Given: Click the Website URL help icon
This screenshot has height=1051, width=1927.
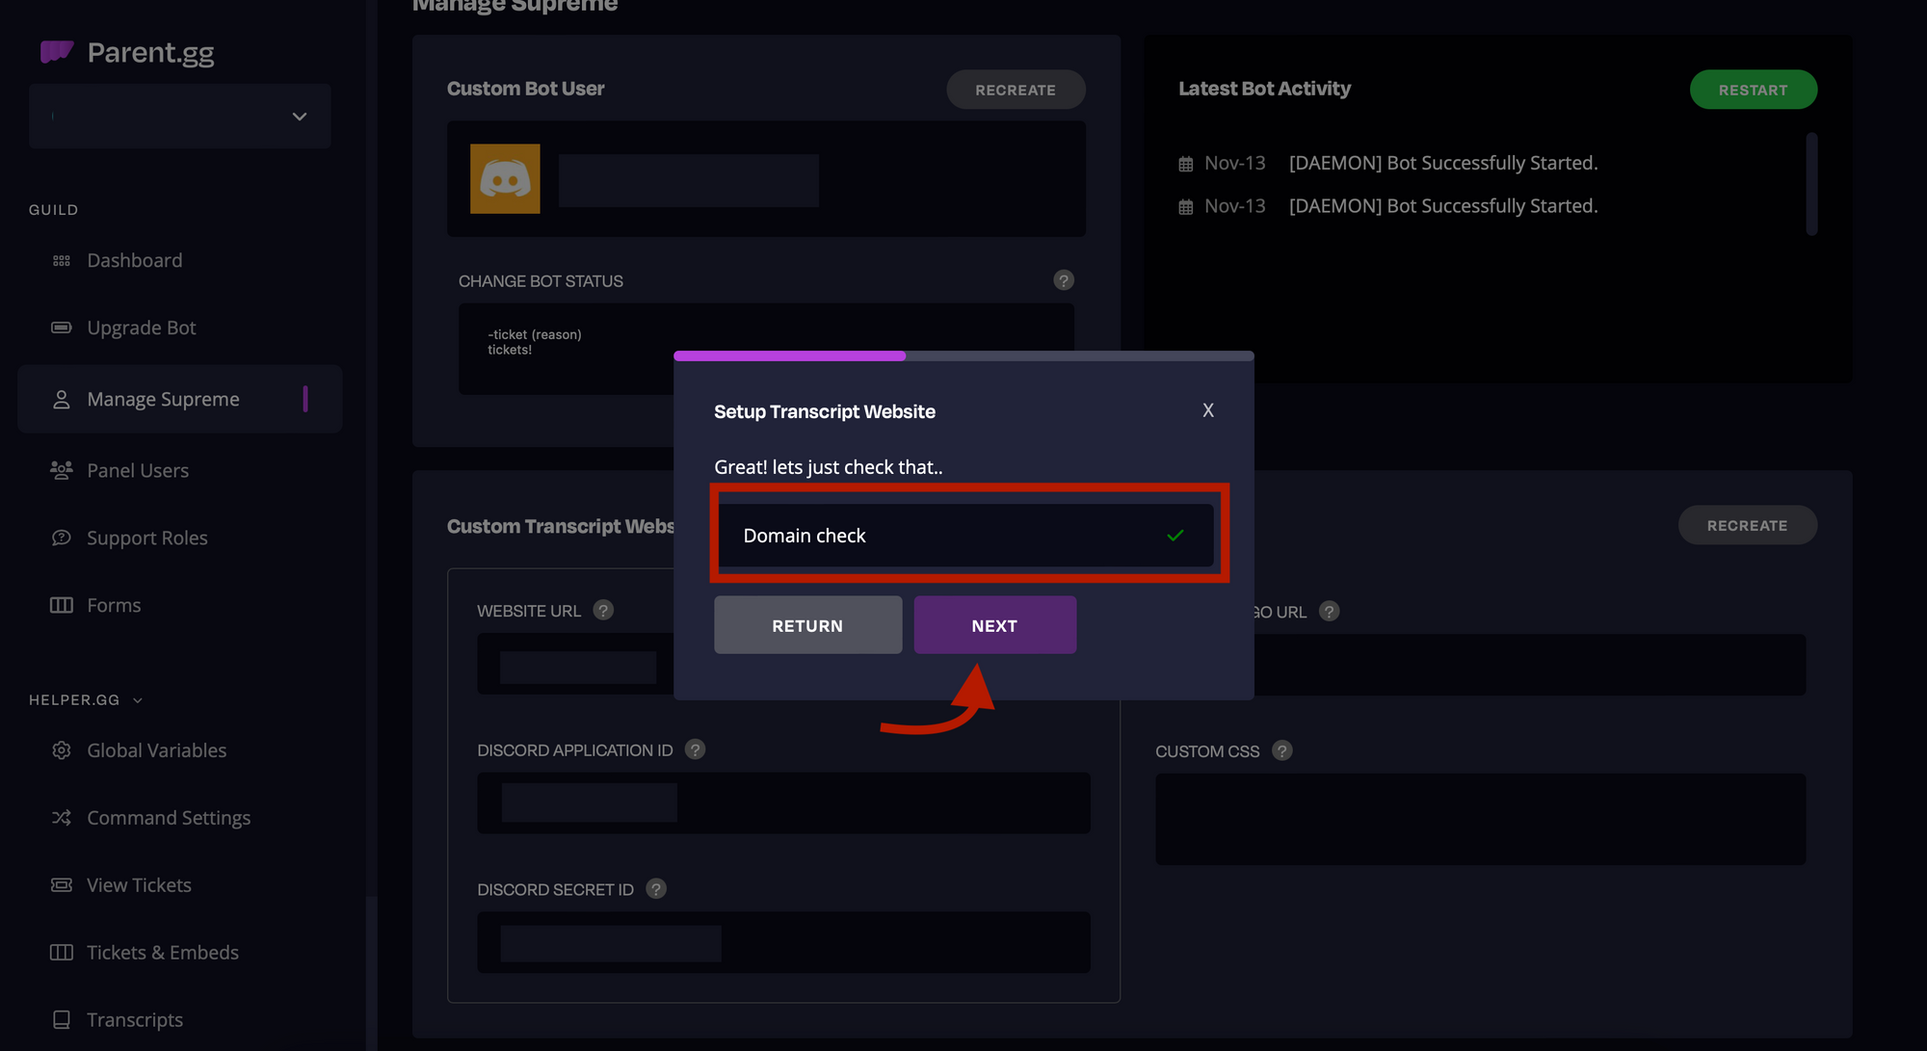Looking at the screenshot, I should pyautogui.click(x=603, y=610).
